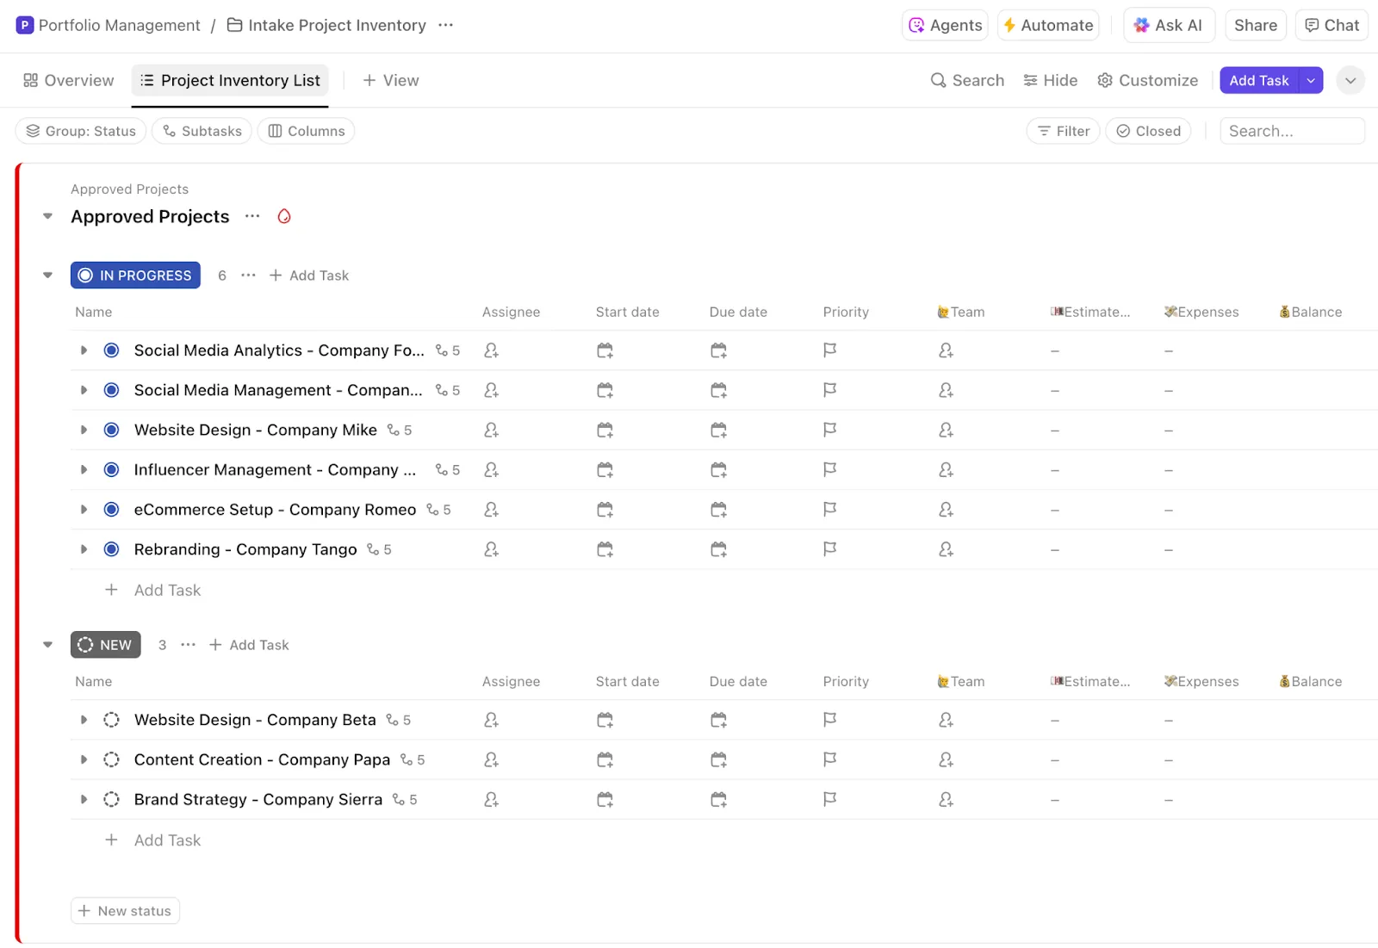
Task: Select the Project Inventory List tab
Action: click(x=230, y=80)
